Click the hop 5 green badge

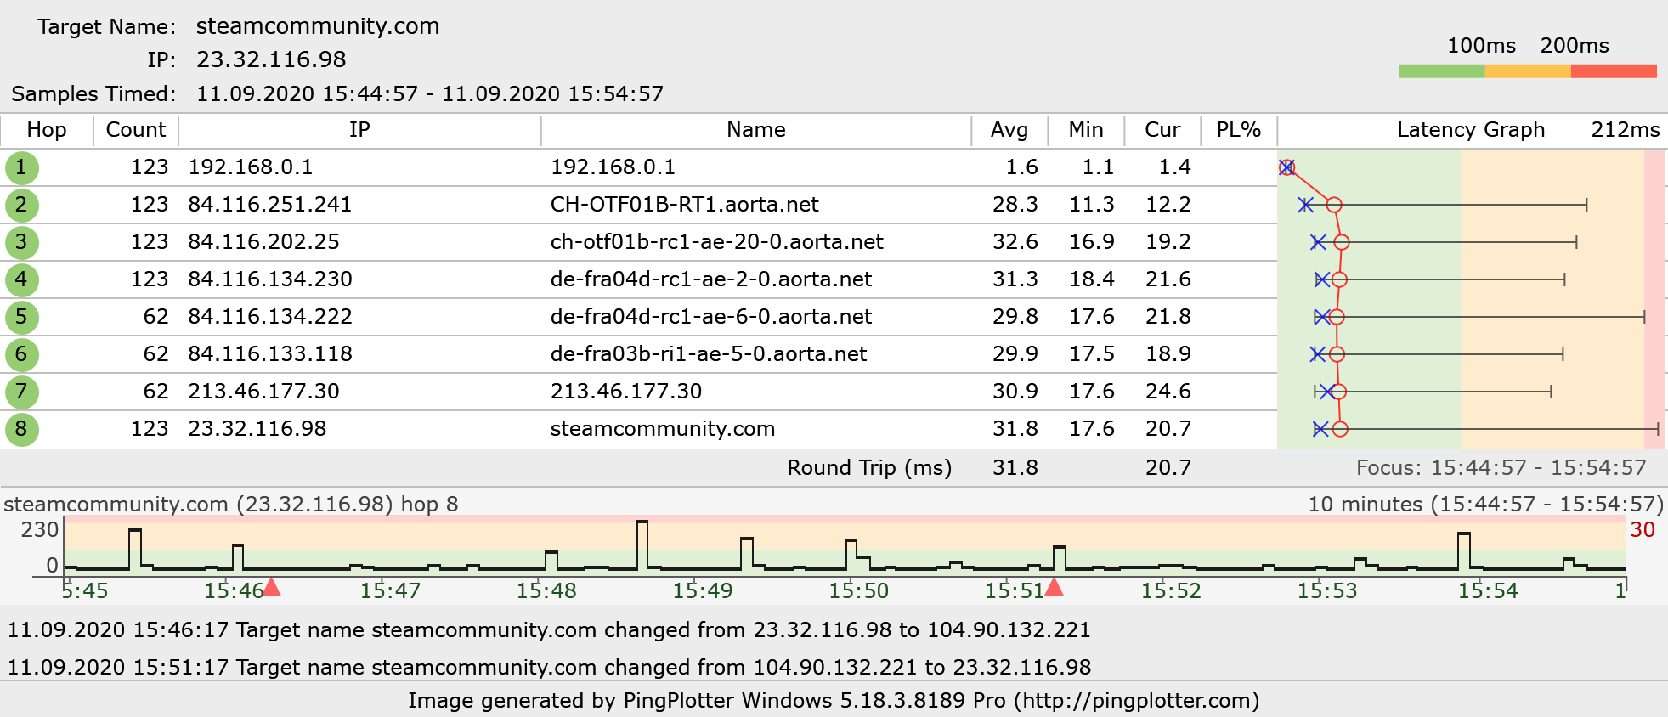[21, 317]
